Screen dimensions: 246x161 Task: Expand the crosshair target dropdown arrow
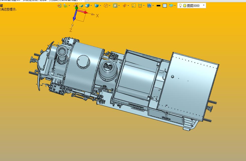click(128, 6)
